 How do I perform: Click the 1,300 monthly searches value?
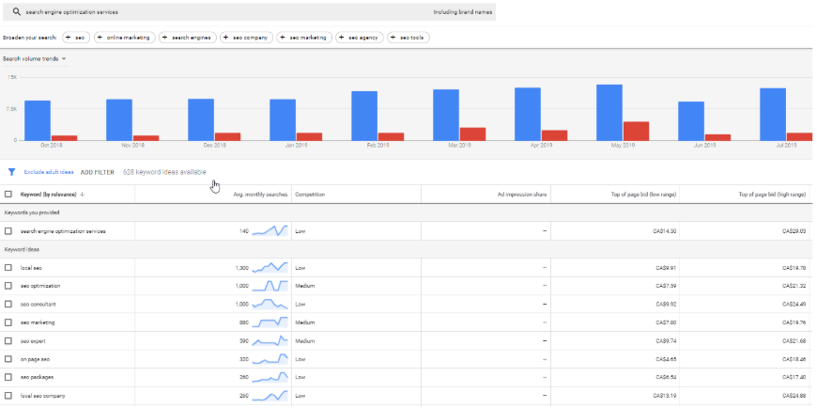(x=242, y=268)
